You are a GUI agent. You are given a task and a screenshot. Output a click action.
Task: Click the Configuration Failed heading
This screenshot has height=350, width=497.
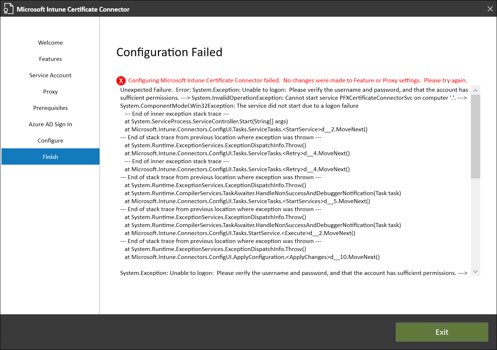(169, 52)
